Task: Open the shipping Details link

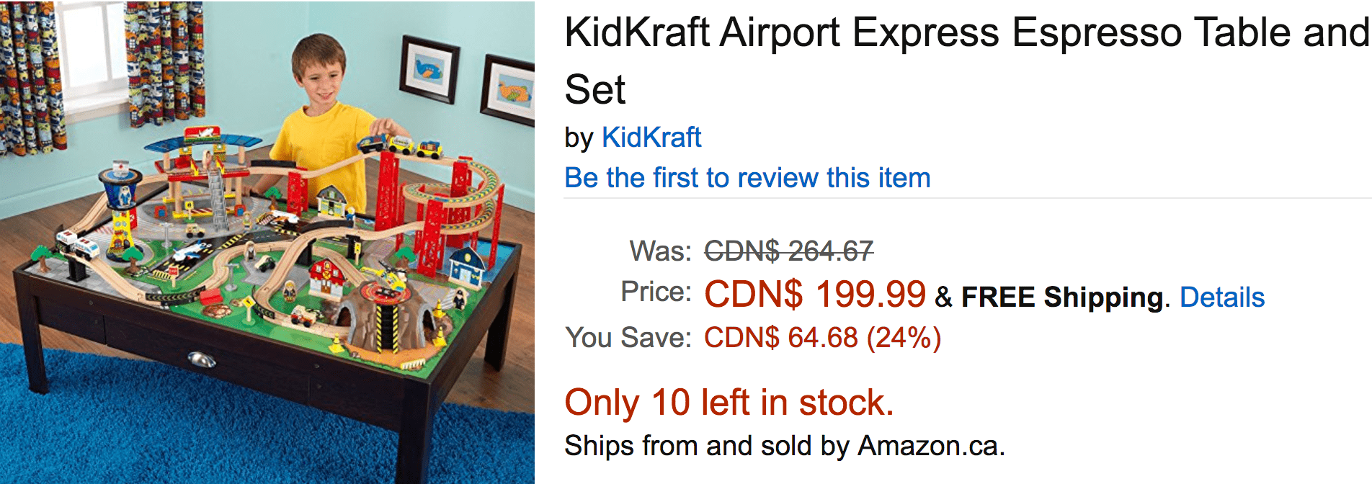Action: click(1222, 297)
